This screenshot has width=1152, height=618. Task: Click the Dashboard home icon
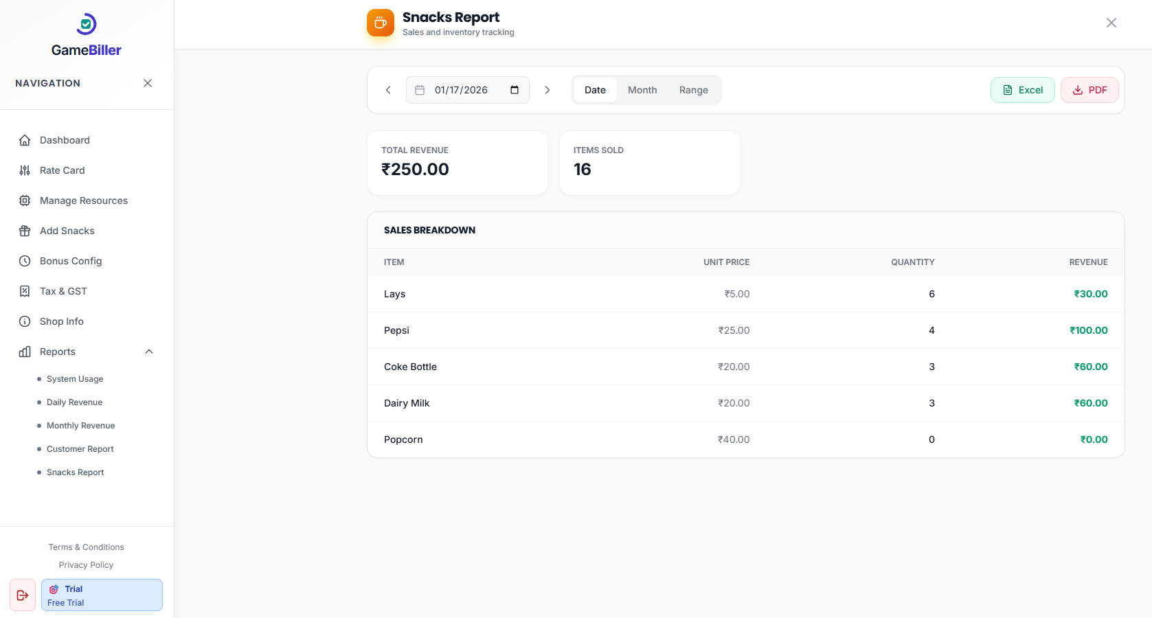click(x=25, y=140)
